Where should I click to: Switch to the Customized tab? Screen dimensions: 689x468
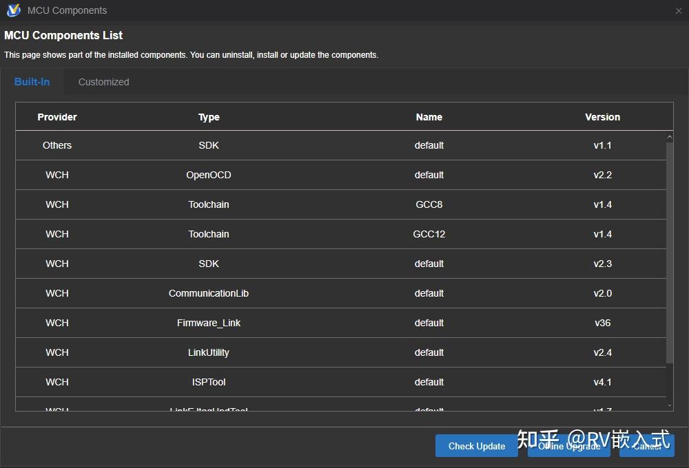click(103, 82)
